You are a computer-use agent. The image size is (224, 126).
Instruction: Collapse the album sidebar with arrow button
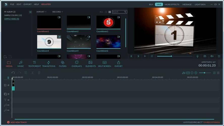30,12
